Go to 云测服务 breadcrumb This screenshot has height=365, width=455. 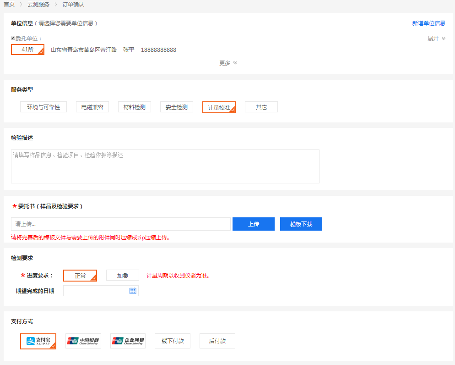point(38,5)
